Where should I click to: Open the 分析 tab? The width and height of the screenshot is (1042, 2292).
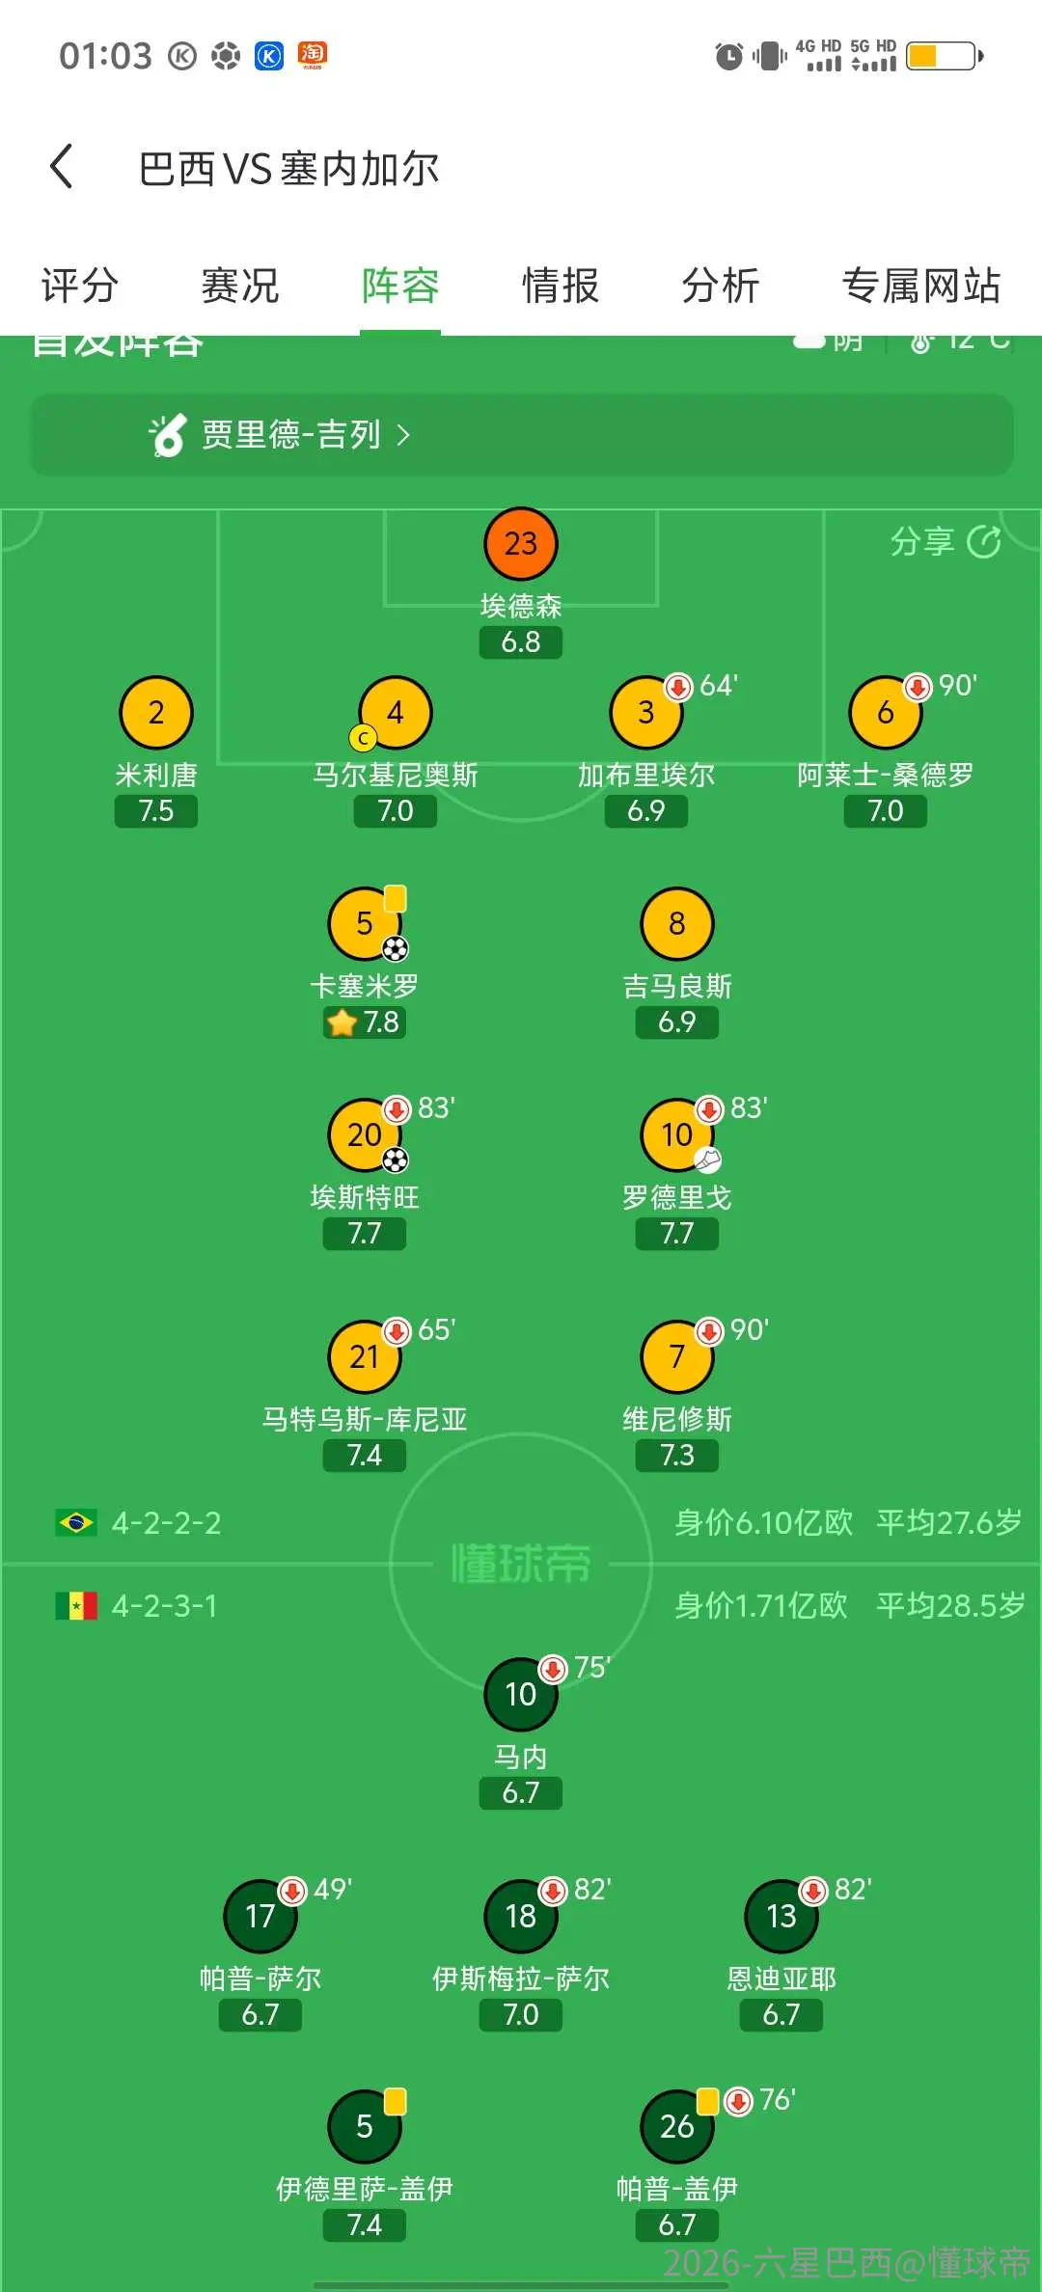[721, 286]
